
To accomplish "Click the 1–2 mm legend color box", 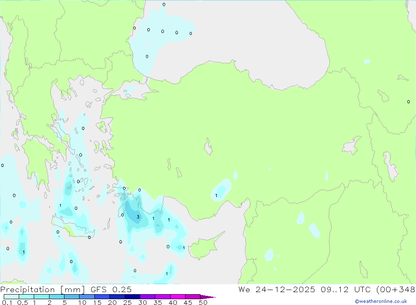I will coord(41,297).
